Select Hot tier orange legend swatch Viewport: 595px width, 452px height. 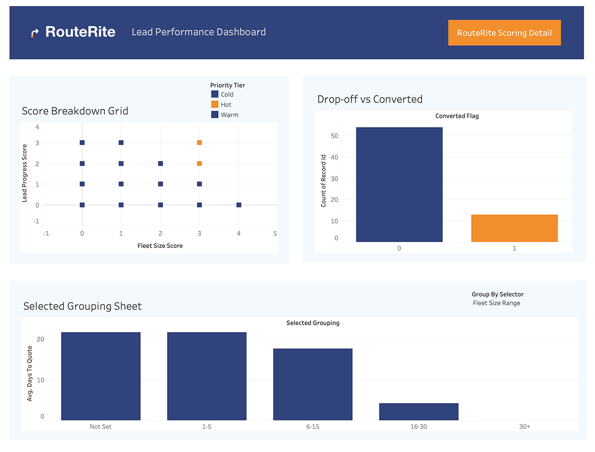point(215,104)
